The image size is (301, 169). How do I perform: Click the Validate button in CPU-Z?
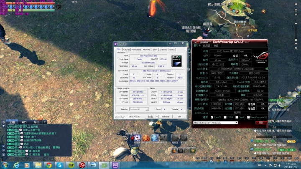pos(166,116)
